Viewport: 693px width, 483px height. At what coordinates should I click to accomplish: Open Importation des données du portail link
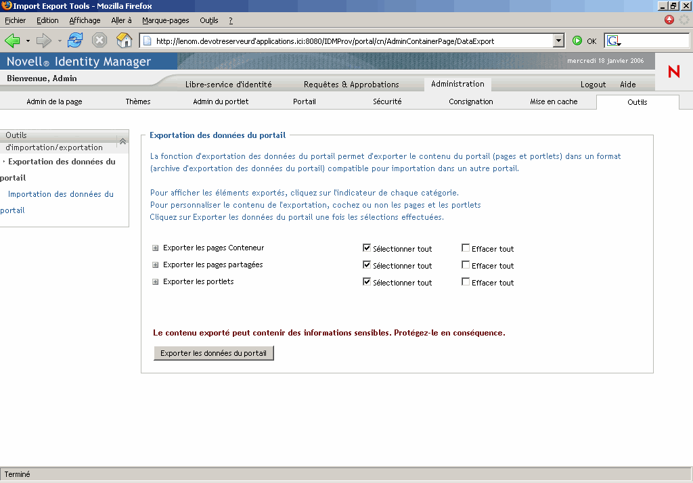pos(57,202)
